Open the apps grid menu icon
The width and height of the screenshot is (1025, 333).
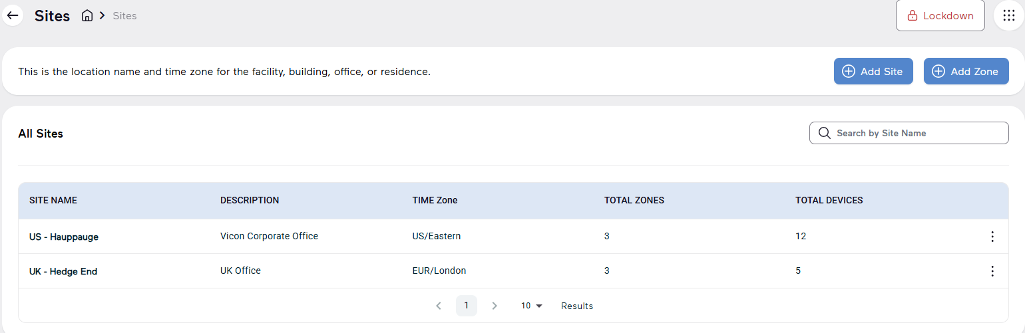(x=1008, y=15)
